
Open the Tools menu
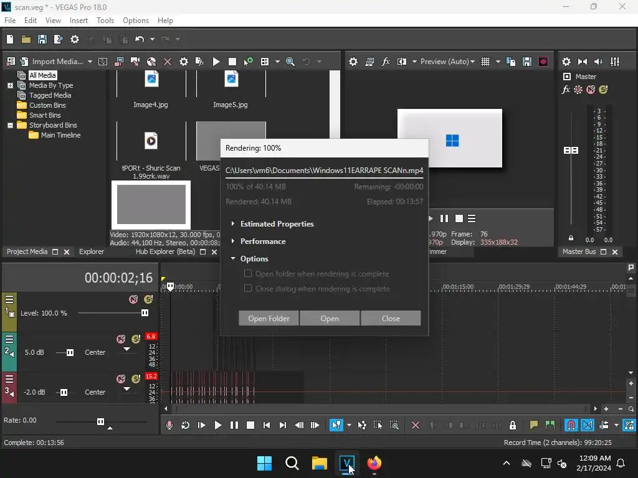click(x=105, y=21)
